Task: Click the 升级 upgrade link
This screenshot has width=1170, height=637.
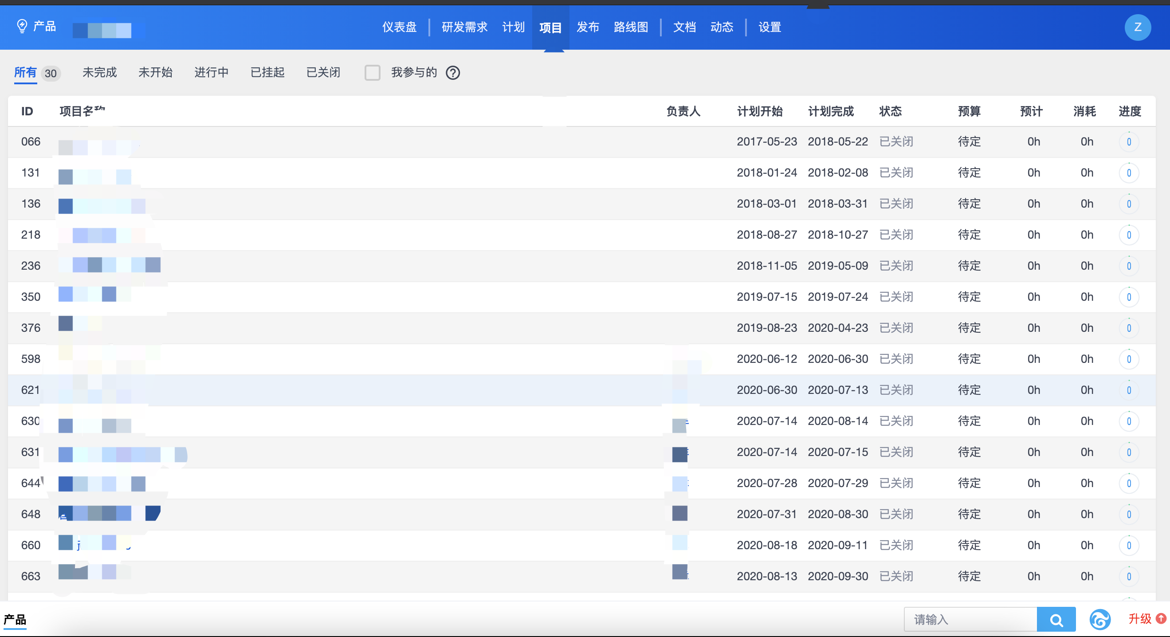Action: pyautogui.click(x=1139, y=619)
